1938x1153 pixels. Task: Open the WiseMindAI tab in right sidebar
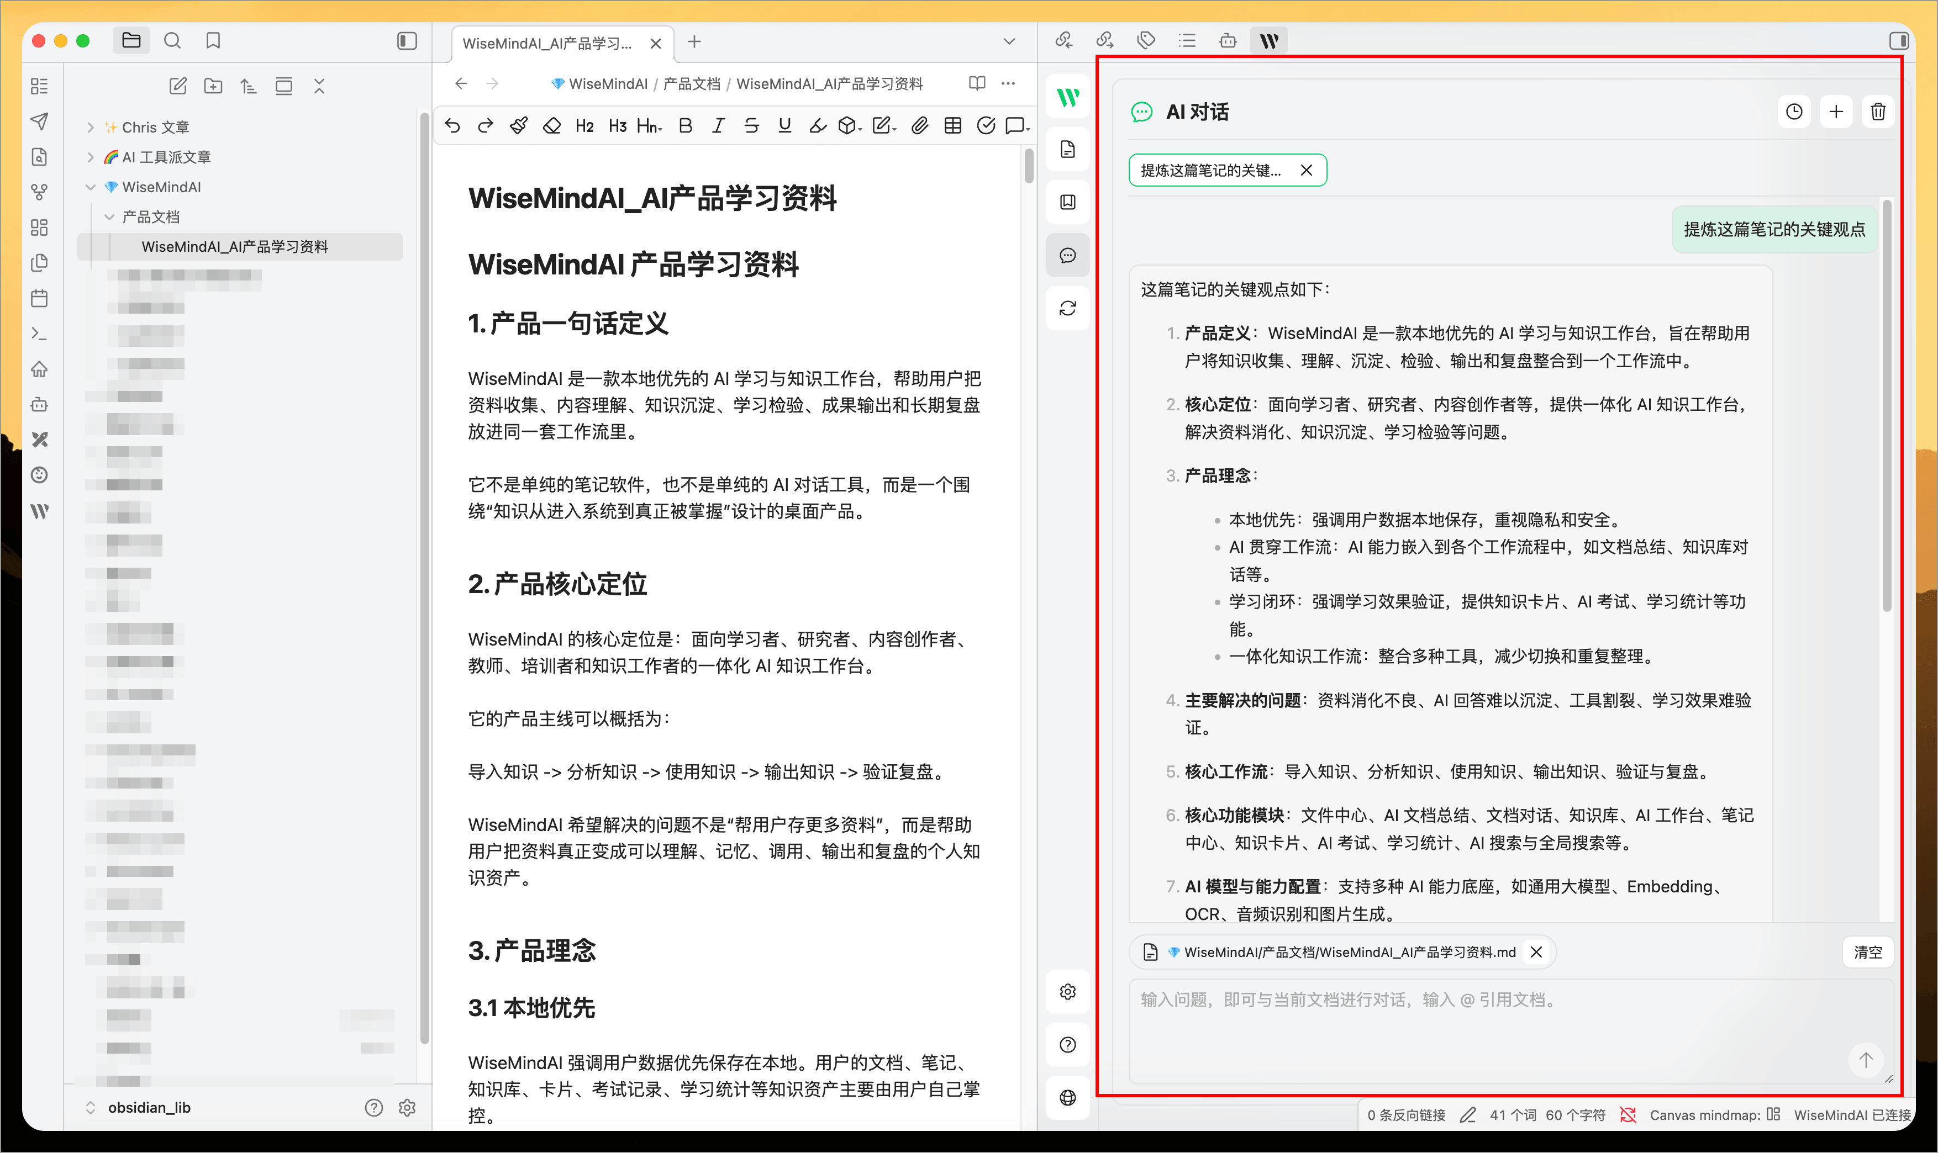1269,40
